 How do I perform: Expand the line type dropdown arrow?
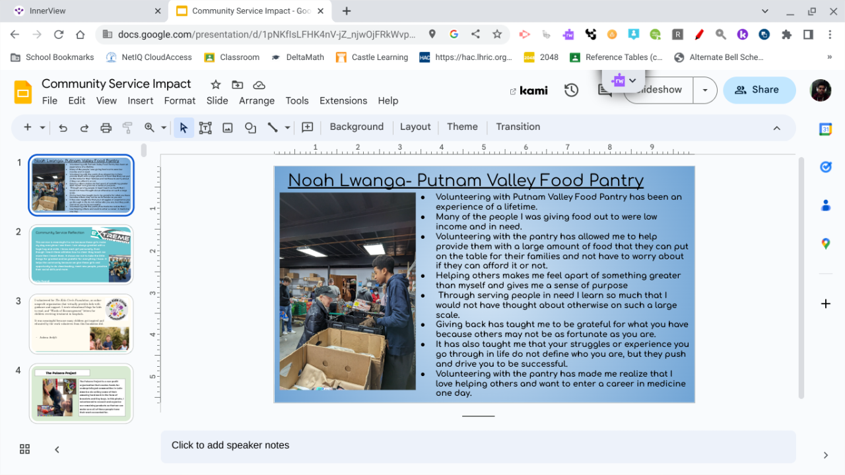coord(287,127)
